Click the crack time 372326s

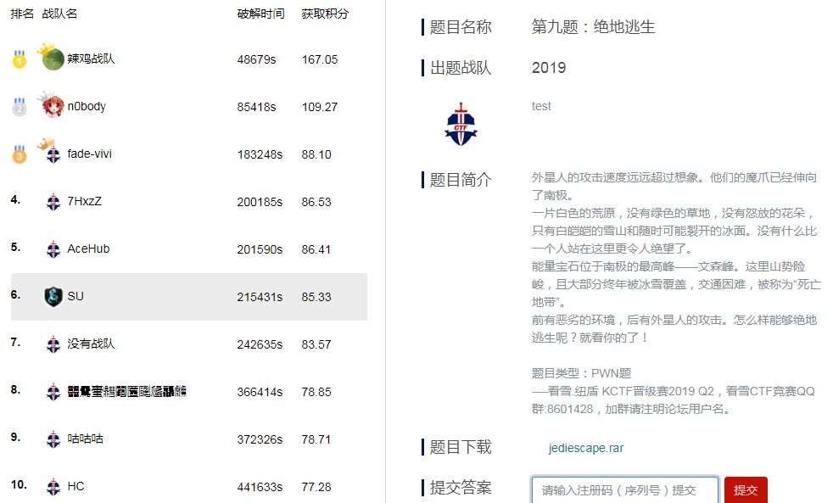(x=260, y=439)
